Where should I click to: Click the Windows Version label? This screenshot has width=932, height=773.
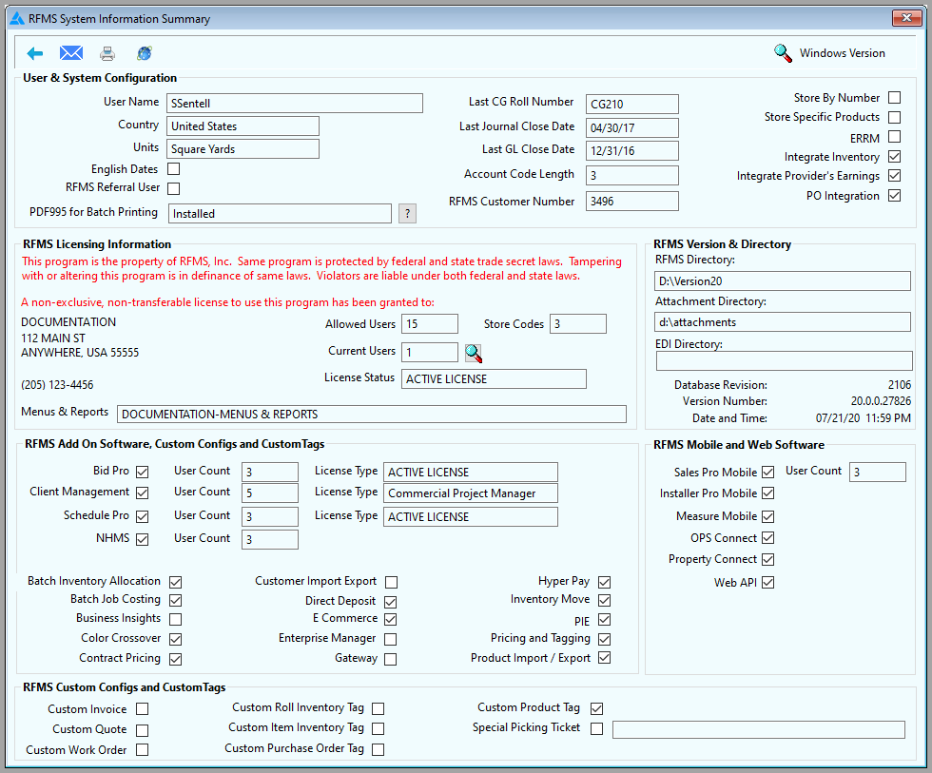(x=843, y=53)
